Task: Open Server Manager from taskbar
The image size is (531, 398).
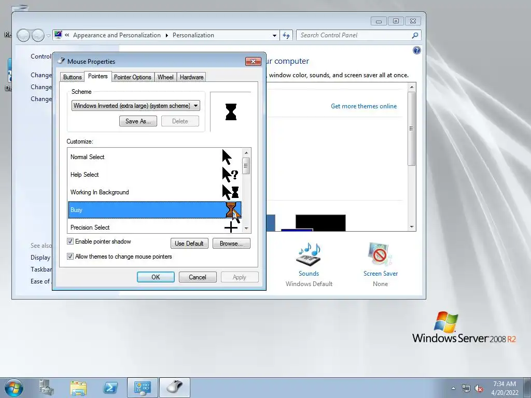Action: [47, 388]
